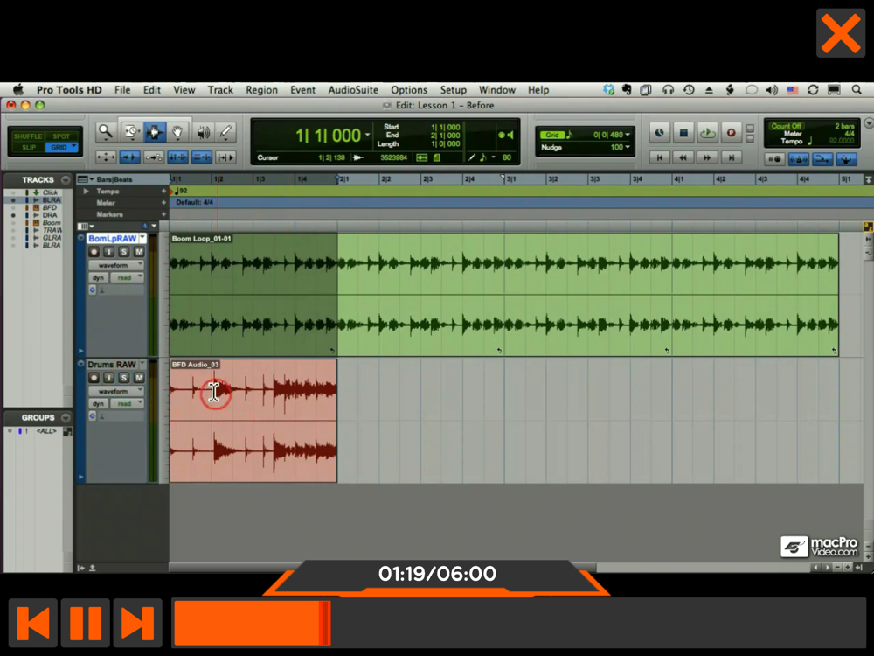Select the Grabber hand tool
874x656 pixels.
coord(177,132)
